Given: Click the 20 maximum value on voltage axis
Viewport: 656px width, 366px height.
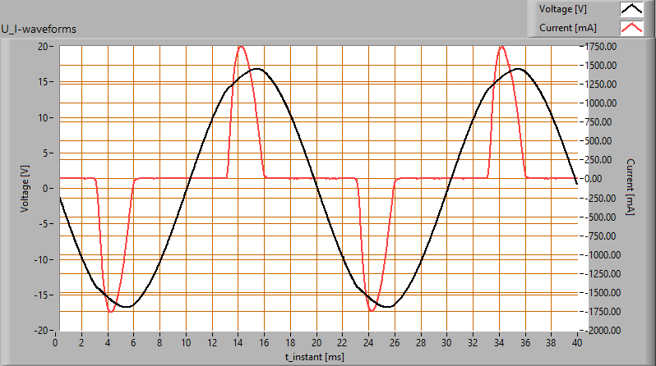Looking at the screenshot, I should point(44,46).
